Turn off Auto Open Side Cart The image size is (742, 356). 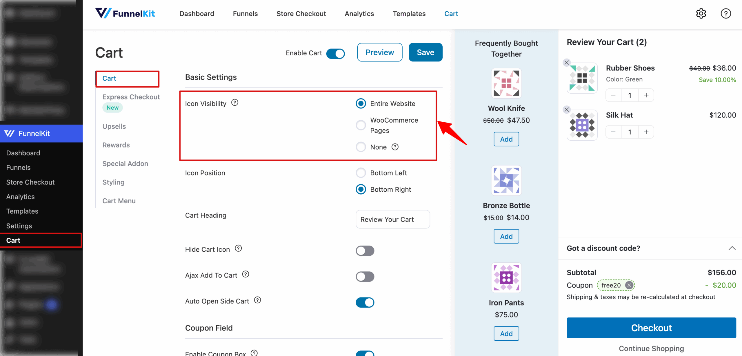click(365, 302)
